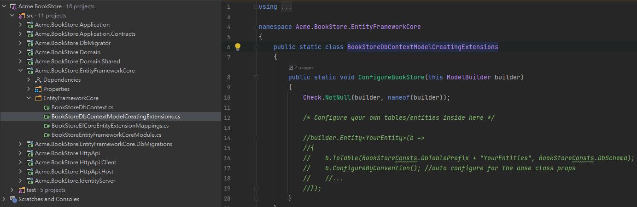637x207 pixels.
Task: Click the Acme.BookStore solution icon
Action: 13,6
